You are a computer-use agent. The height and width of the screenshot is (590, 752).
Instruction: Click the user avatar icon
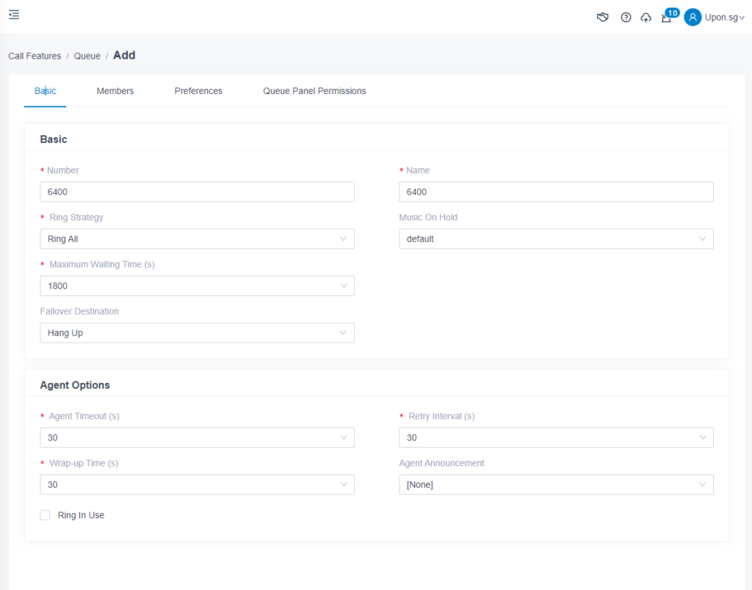pyautogui.click(x=693, y=18)
